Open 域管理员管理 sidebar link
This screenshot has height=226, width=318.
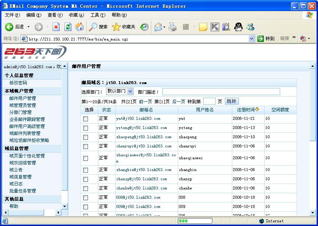pos(22,105)
